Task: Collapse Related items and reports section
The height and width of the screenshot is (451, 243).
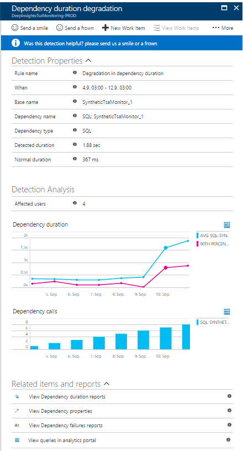Action: (x=107, y=384)
